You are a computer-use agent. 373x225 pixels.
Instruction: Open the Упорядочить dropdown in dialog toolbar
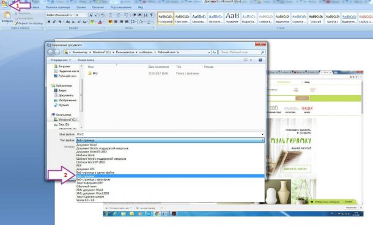pyautogui.click(x=61, y=60)
